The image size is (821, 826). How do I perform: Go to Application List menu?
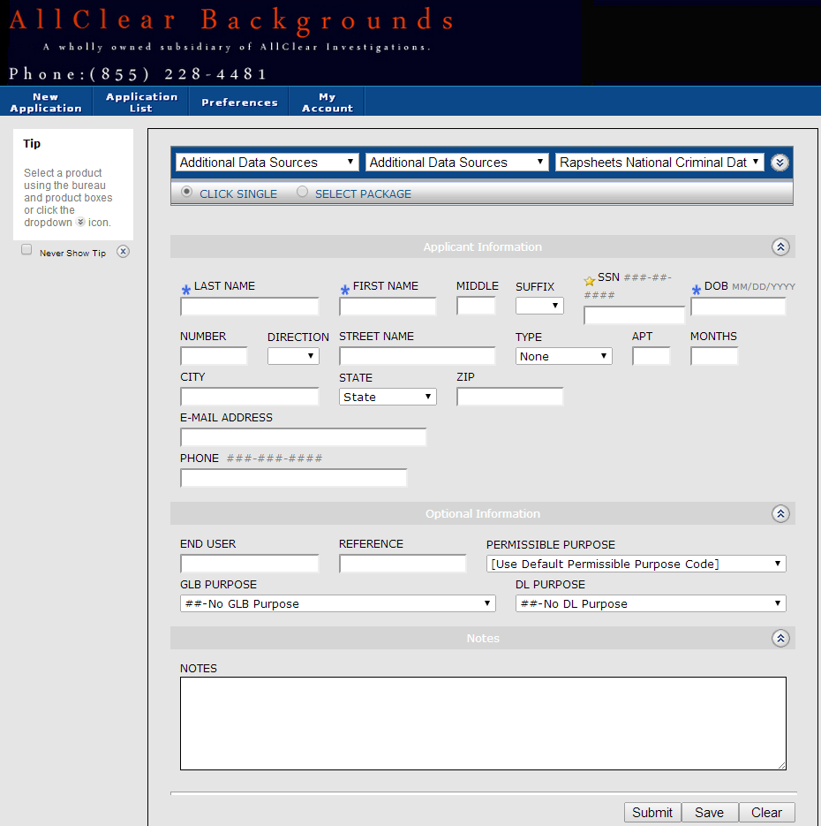[x=141, y=102]
